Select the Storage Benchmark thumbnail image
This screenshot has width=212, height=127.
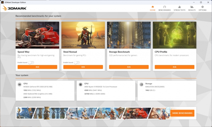[129, 35]
